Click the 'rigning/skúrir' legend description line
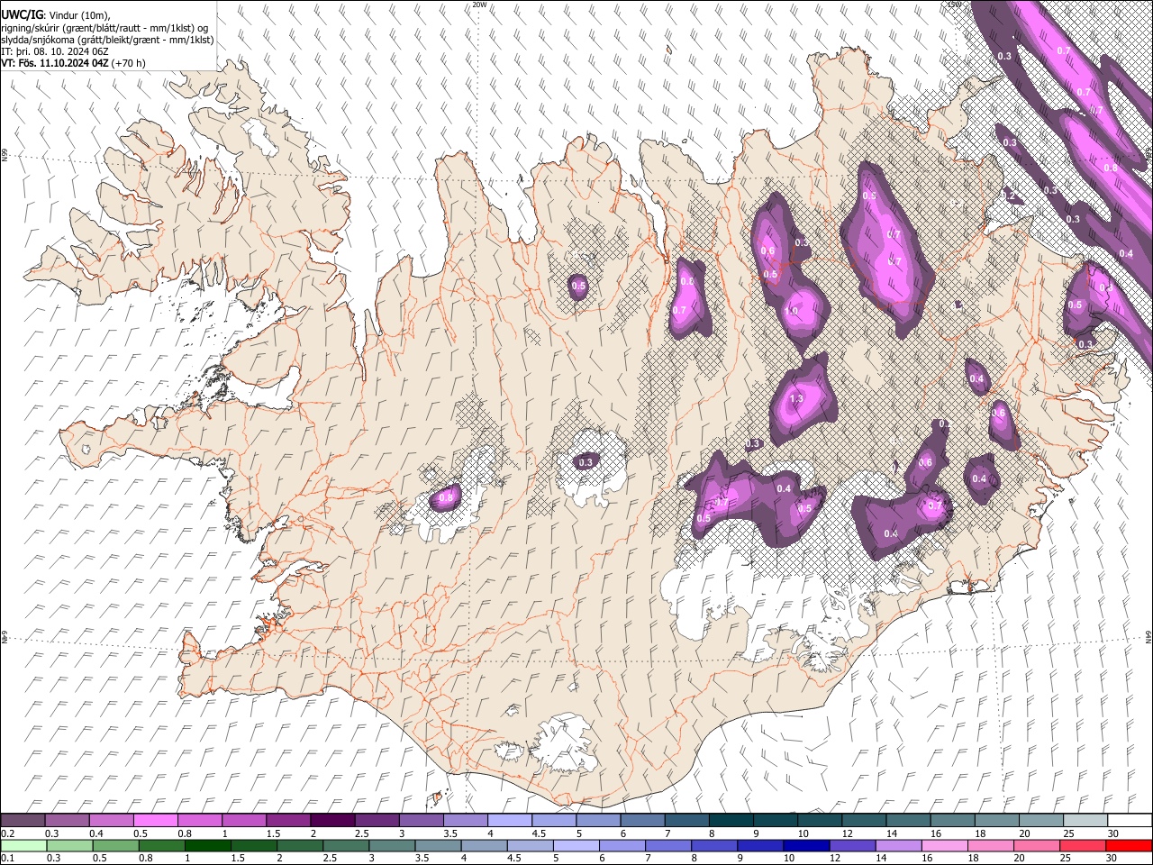The image size is (1153, 865). point(104,28)
